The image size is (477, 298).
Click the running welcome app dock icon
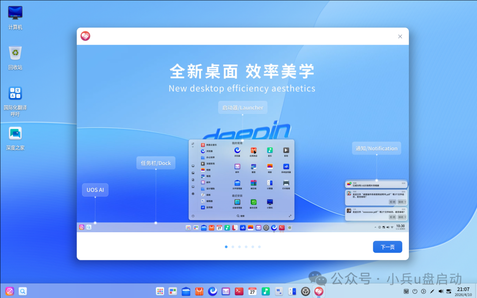pyautogui.click(x=318, y=291)
